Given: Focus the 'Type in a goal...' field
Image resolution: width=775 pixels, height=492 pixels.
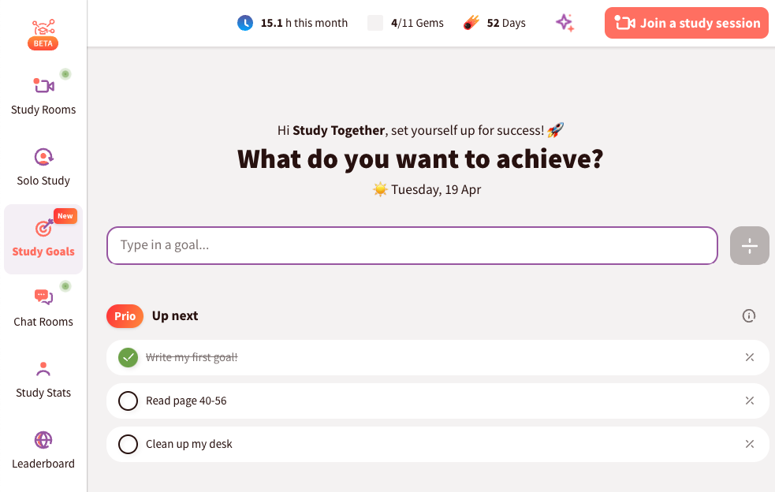Looking at the screenshot, I should [x=412, y=245].
